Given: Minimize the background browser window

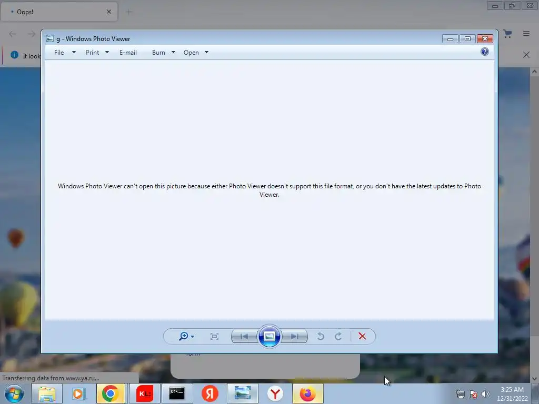Looking at the screenshot, I should coord(495,6).
